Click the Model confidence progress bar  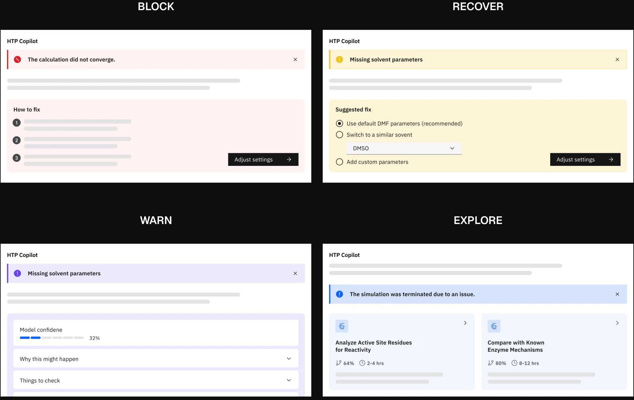tap(52, 338)
